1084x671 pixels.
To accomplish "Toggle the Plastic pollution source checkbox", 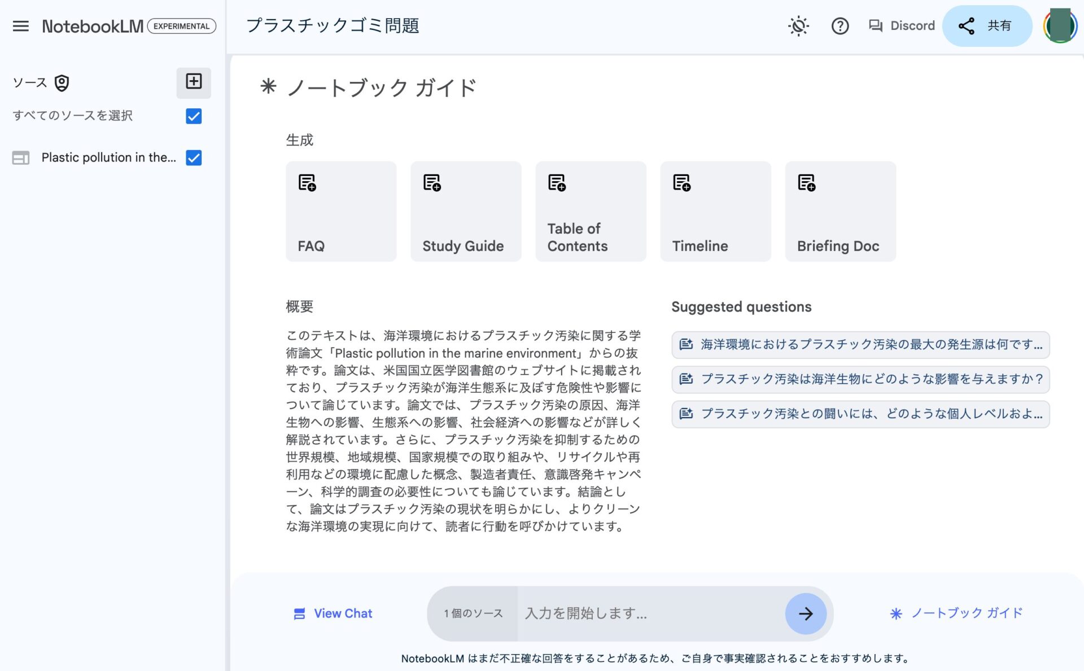I will [x=194, y=158].
